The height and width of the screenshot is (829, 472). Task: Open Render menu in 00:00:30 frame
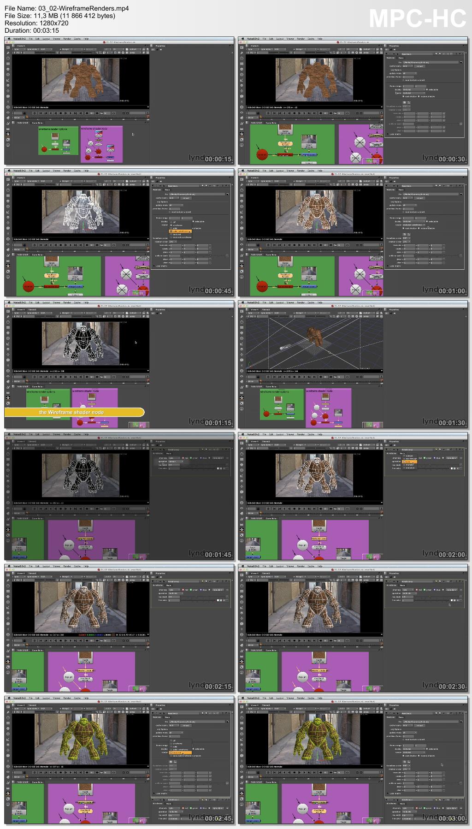(301, 39)
